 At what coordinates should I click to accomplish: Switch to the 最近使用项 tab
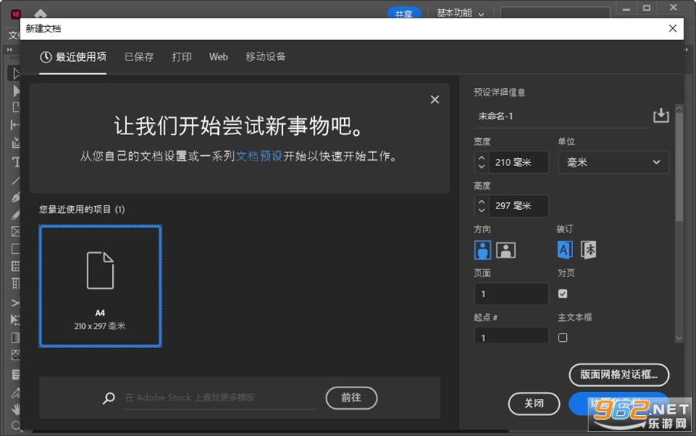tap(73, 56)
